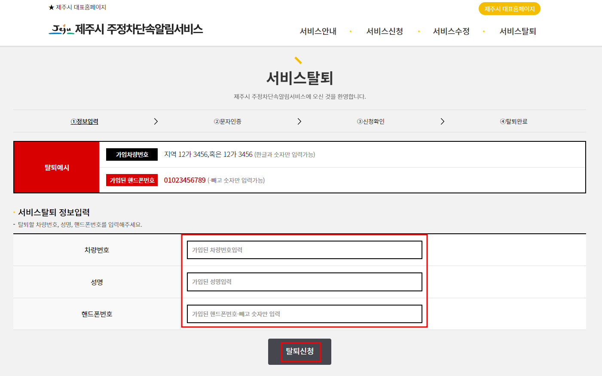Click the yellow 제주시 대표홈페이지 button
Screen dimensions: 602x376
point(509,8)
